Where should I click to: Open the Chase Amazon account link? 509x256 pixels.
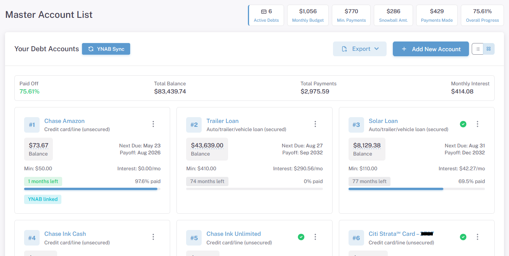pos(64,121)
